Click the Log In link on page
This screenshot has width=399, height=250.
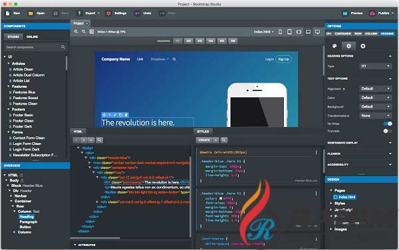pos(269,59)
